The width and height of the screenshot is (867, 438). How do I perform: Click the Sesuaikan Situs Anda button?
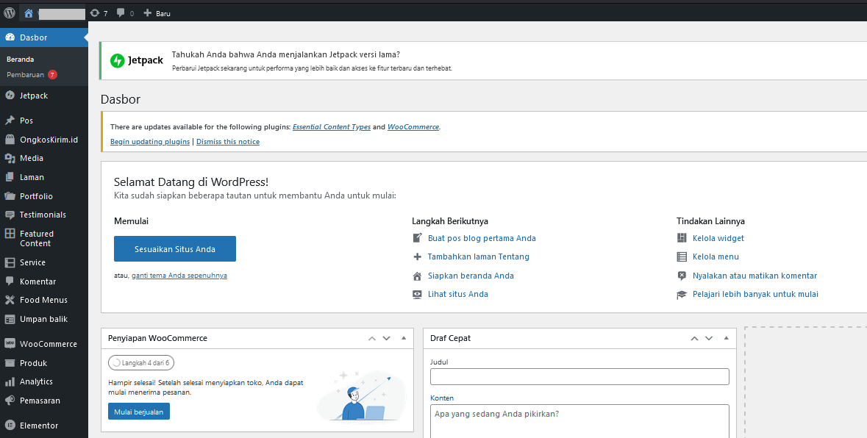(175, 249)
